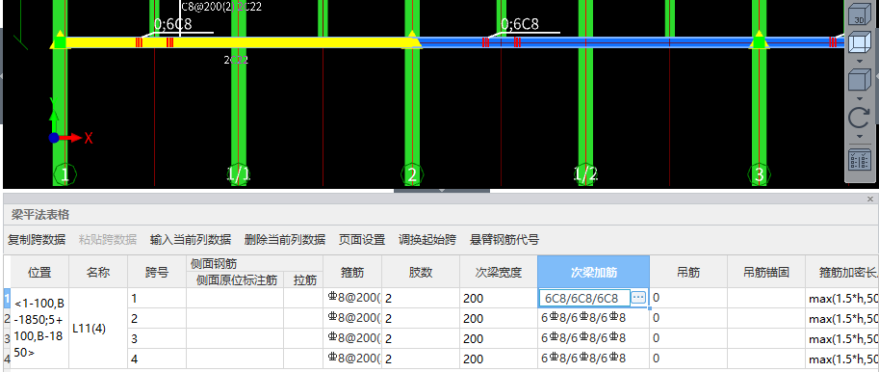The image size is (879, 372).
Task: Click axis grid bubble labeled 1/2
Action: 585,175
